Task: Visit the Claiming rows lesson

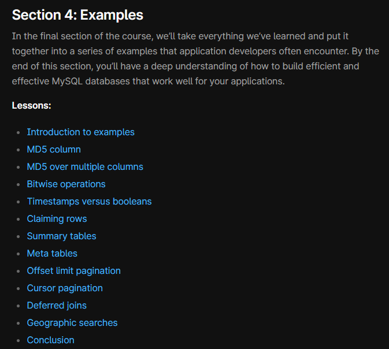Action: [x=57, y=219]
